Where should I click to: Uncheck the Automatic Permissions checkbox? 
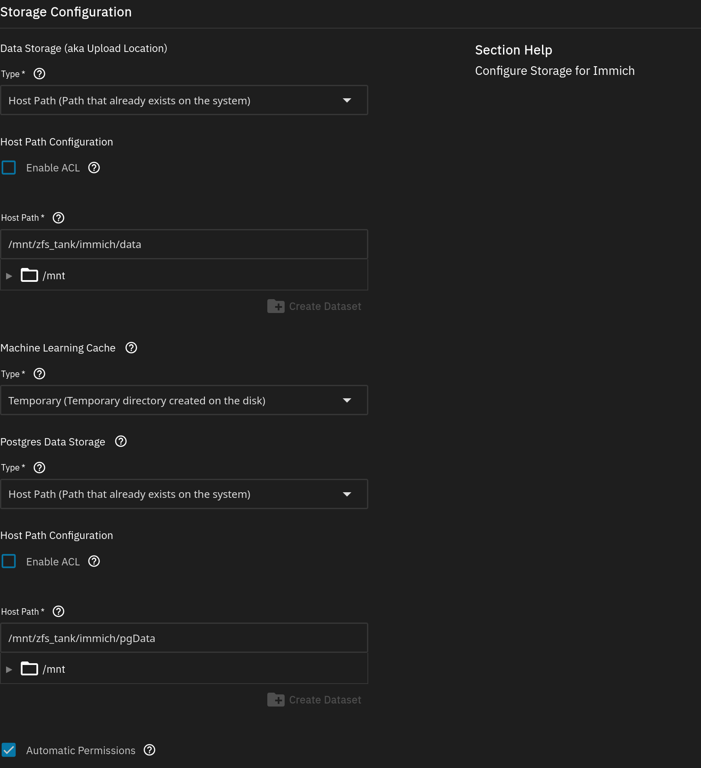9,750
